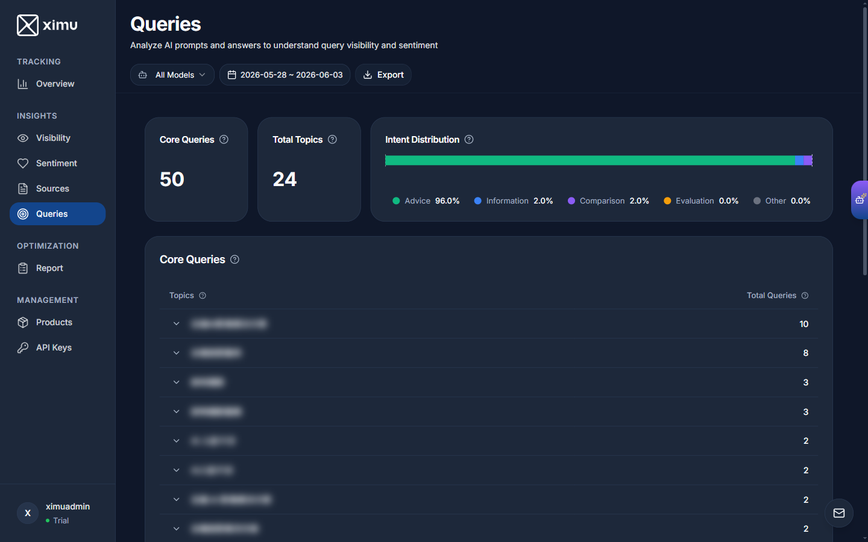The height and width of the screenshot is (542, 868).
Task: Open the Report page
Action: tap(57, 268)
